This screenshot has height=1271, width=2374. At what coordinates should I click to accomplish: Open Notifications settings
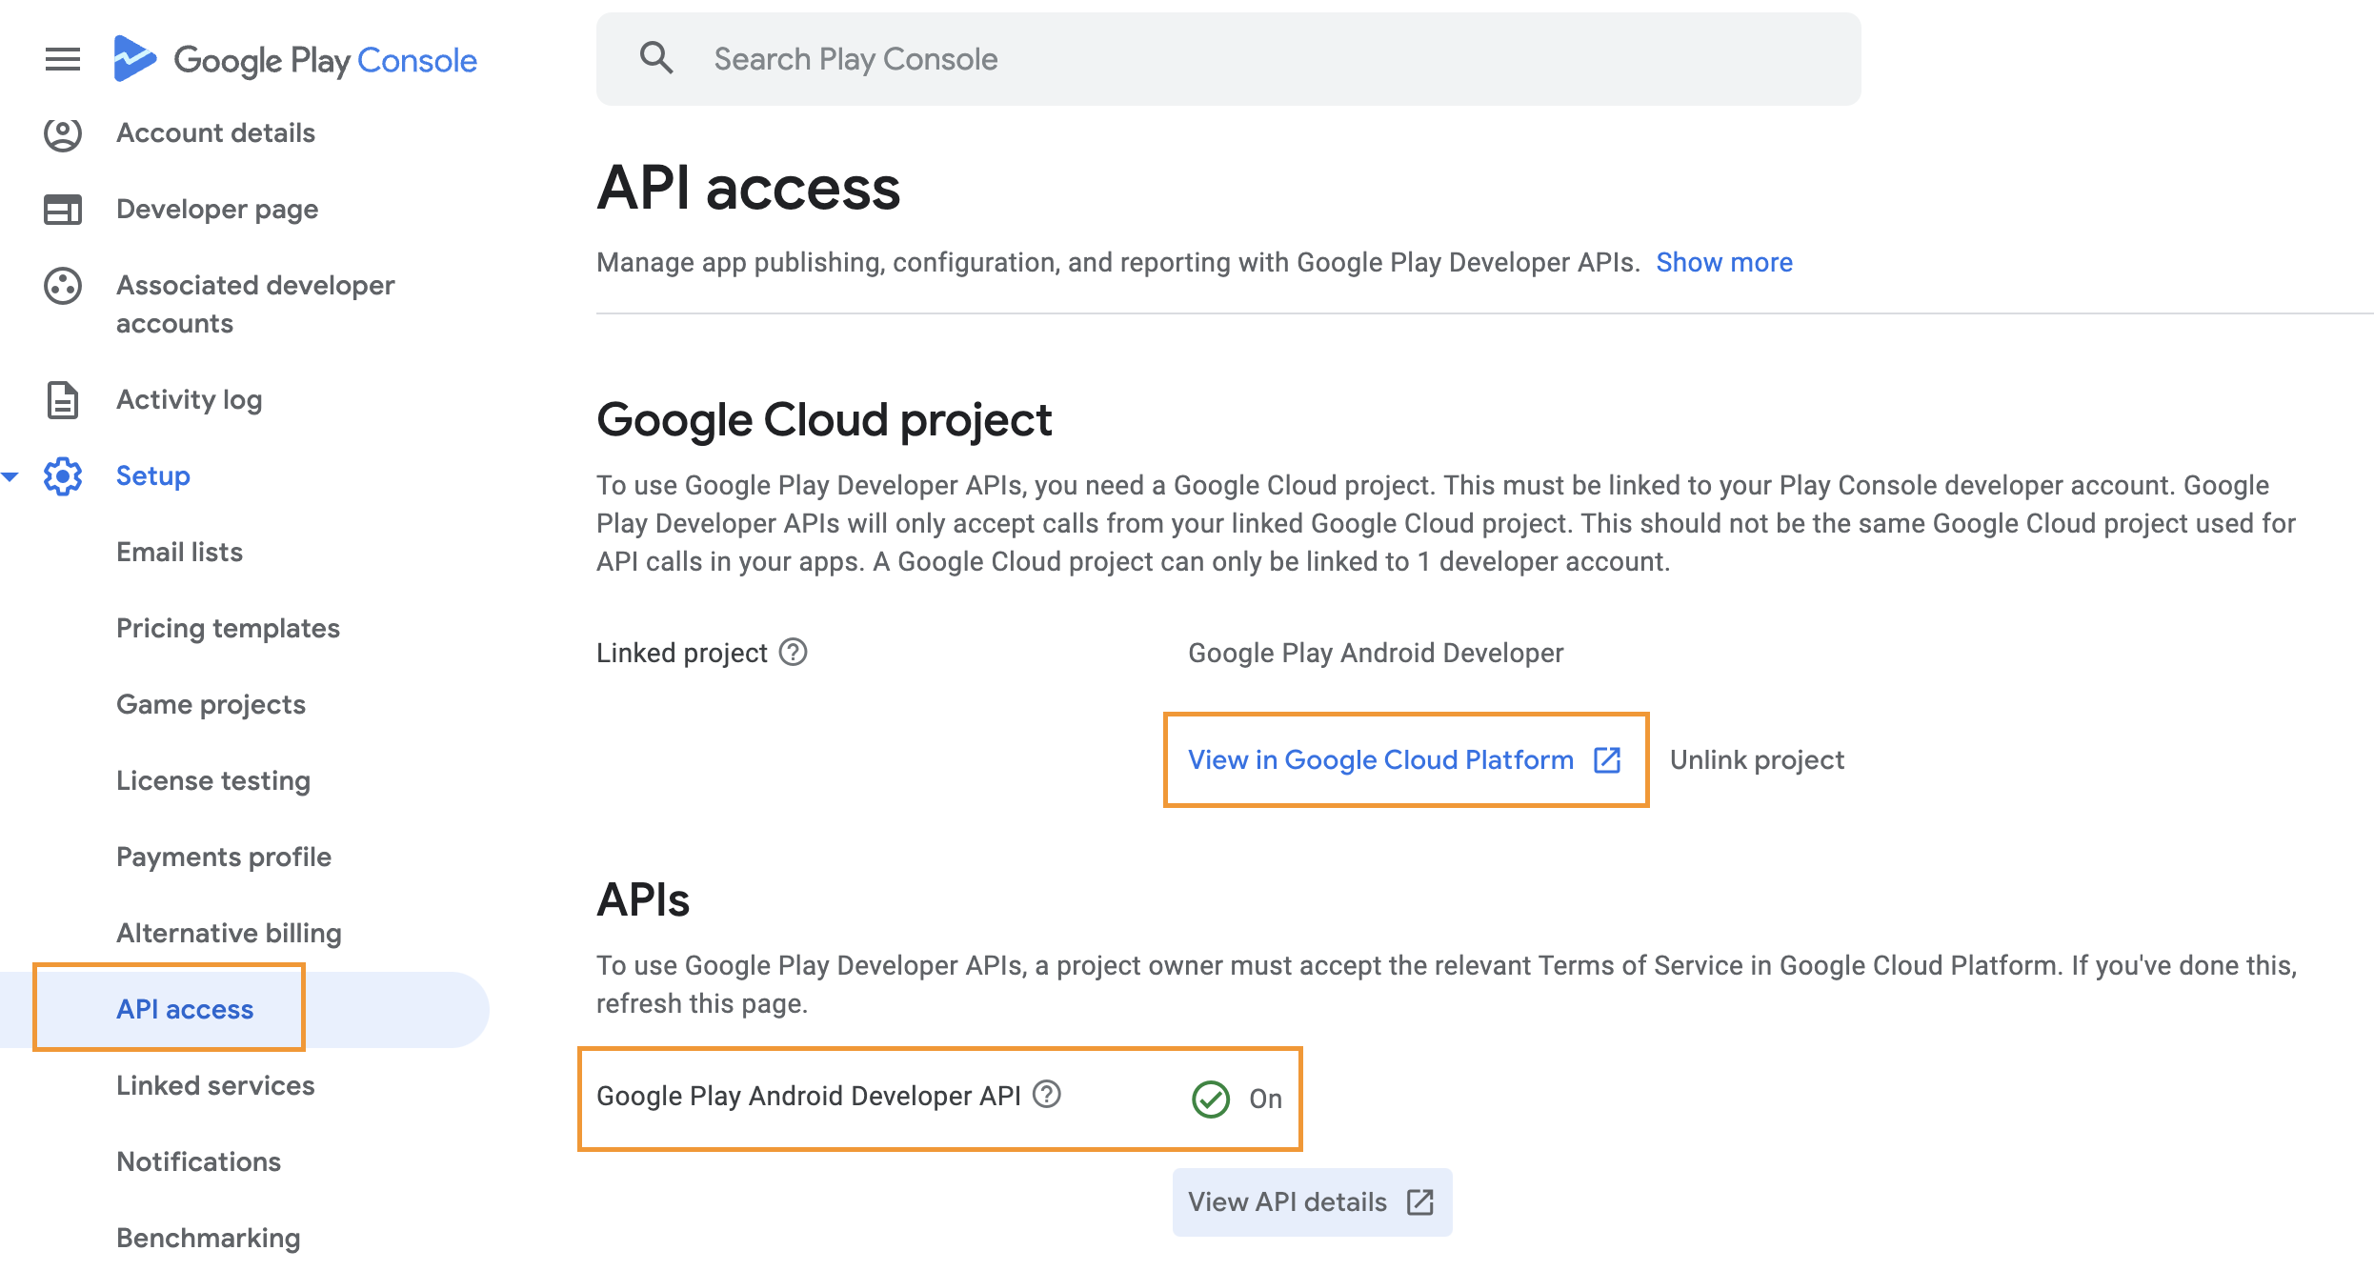(198, 1162)
